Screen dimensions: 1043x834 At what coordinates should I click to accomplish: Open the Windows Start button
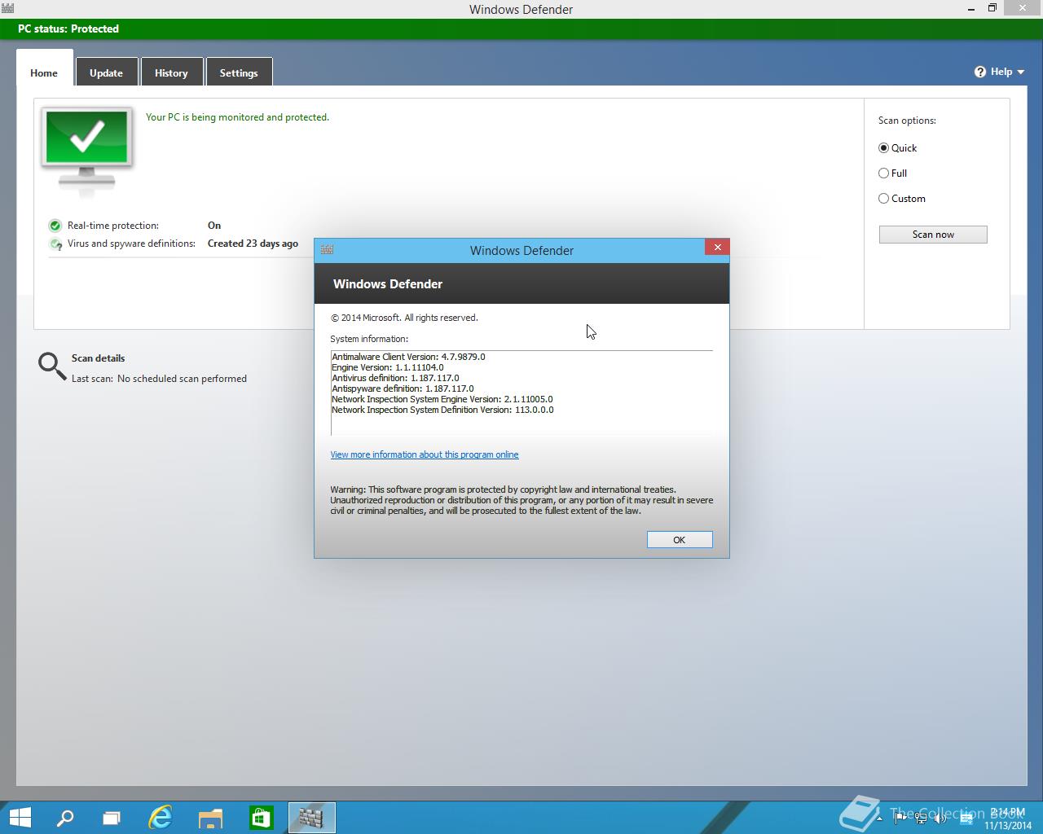click(20, 817)
